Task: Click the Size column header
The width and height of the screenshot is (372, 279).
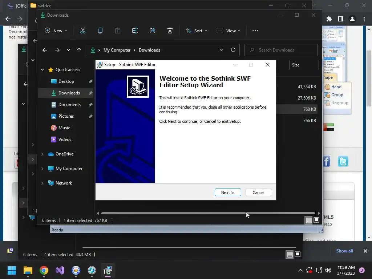Action: 296,65
